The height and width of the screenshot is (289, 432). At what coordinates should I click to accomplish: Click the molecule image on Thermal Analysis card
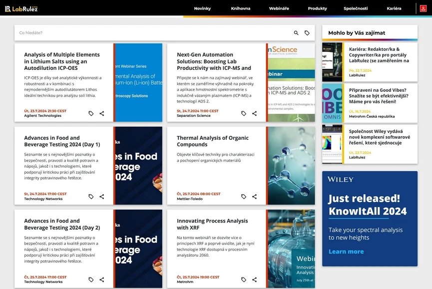(291, 166)
